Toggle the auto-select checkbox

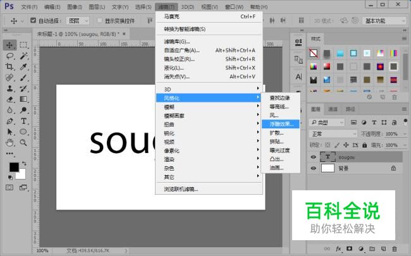click(33, 20)
